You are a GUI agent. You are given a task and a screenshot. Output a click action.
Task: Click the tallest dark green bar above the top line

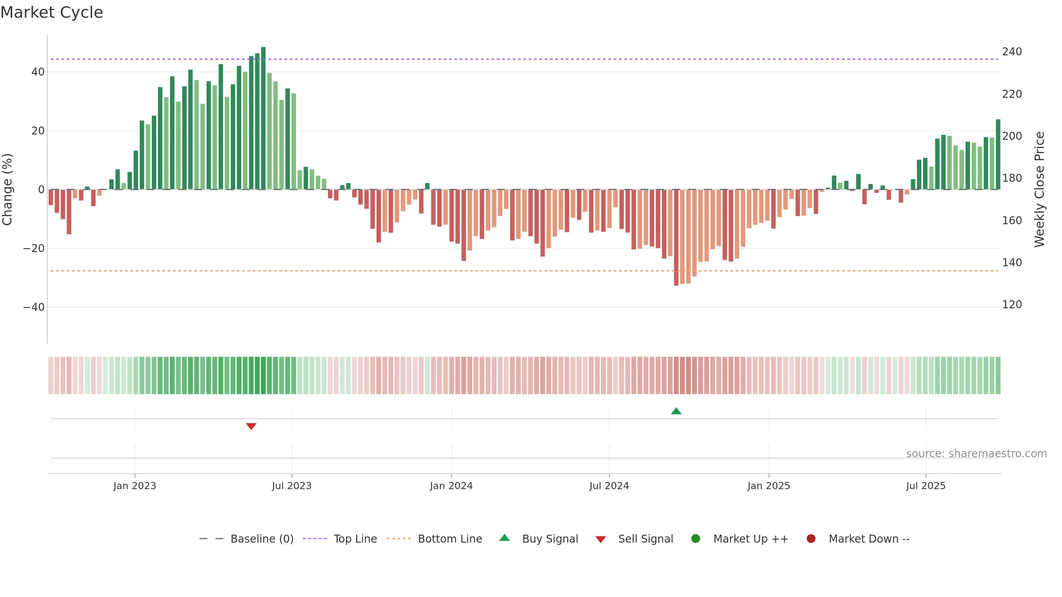pyautogui.click(x=263, y=118)
